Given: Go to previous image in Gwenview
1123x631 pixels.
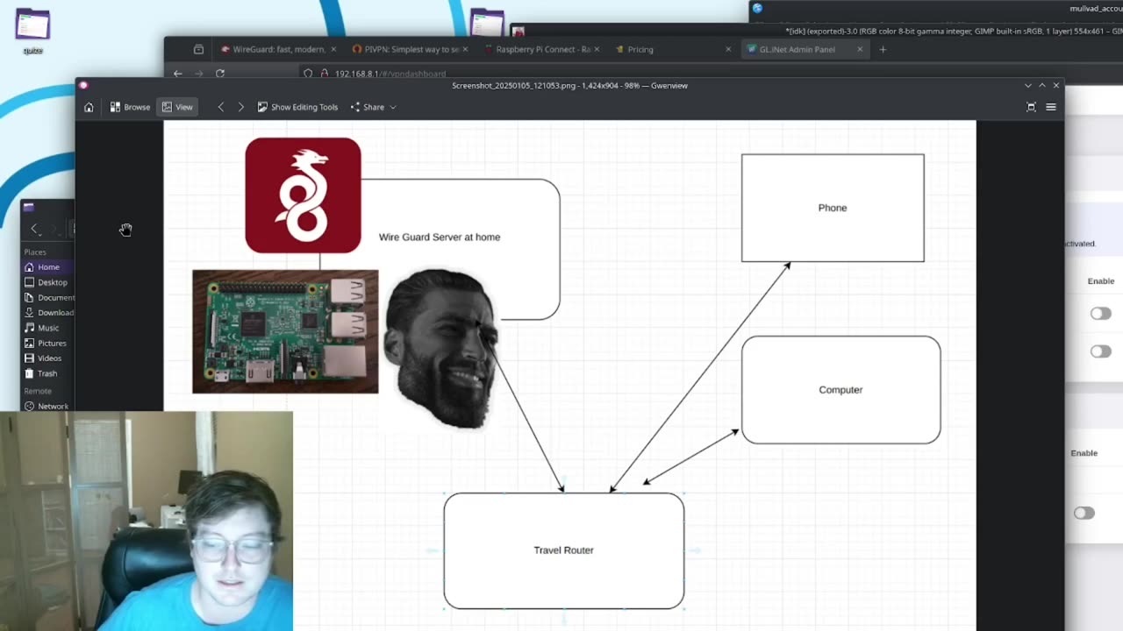Looking at the screenshot, I should [221, 107].
